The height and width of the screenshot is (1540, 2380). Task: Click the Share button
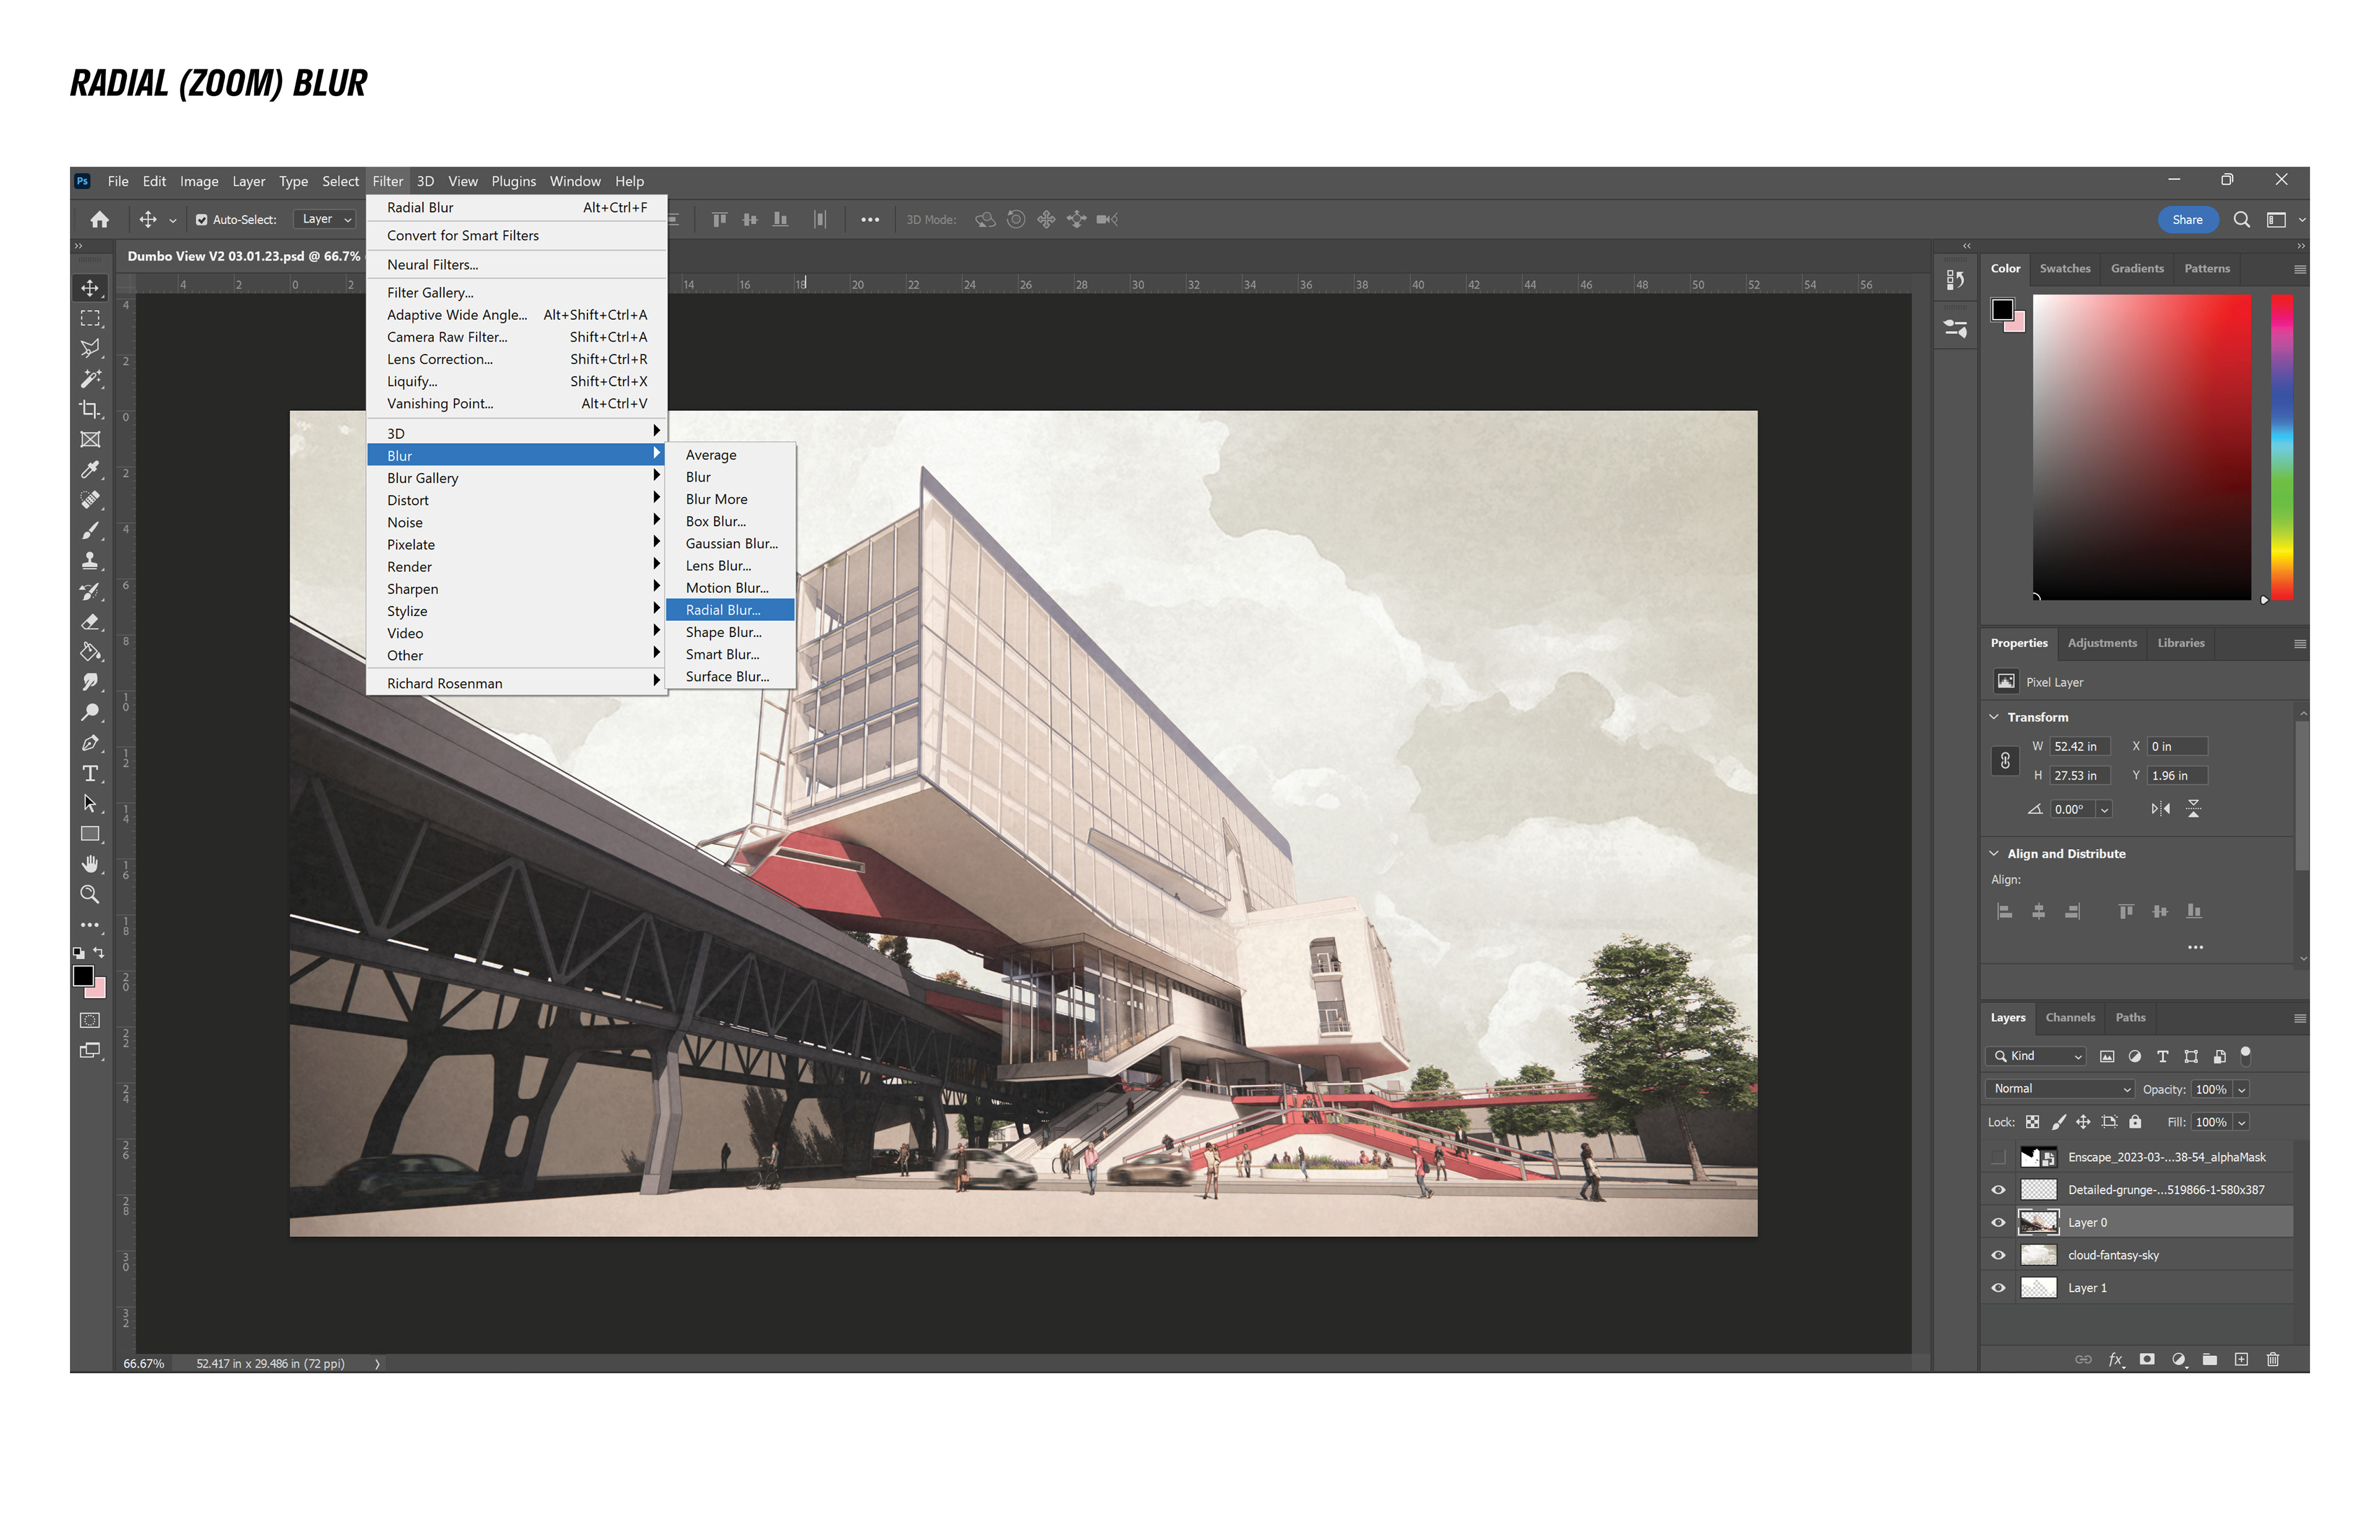(x=2187, y=220)
